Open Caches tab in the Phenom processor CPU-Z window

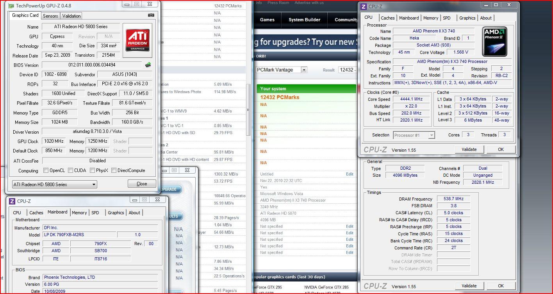click(x=388, y=18)
